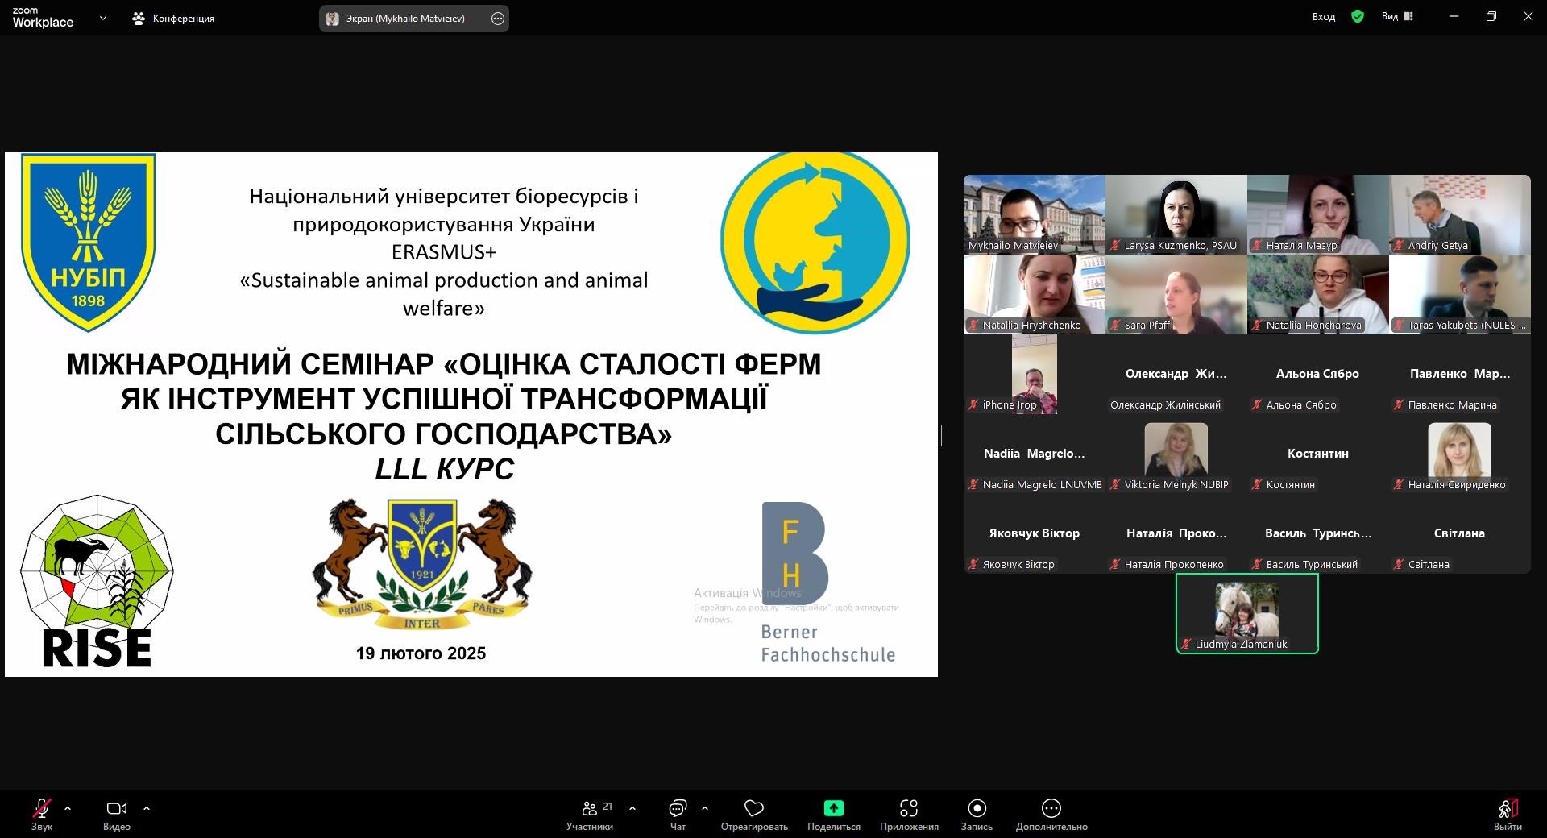Click muted mic icon beside Костянтин
Image resolution: width=1547 pixels, height=838 pixels.
(x=1258, y=484)
